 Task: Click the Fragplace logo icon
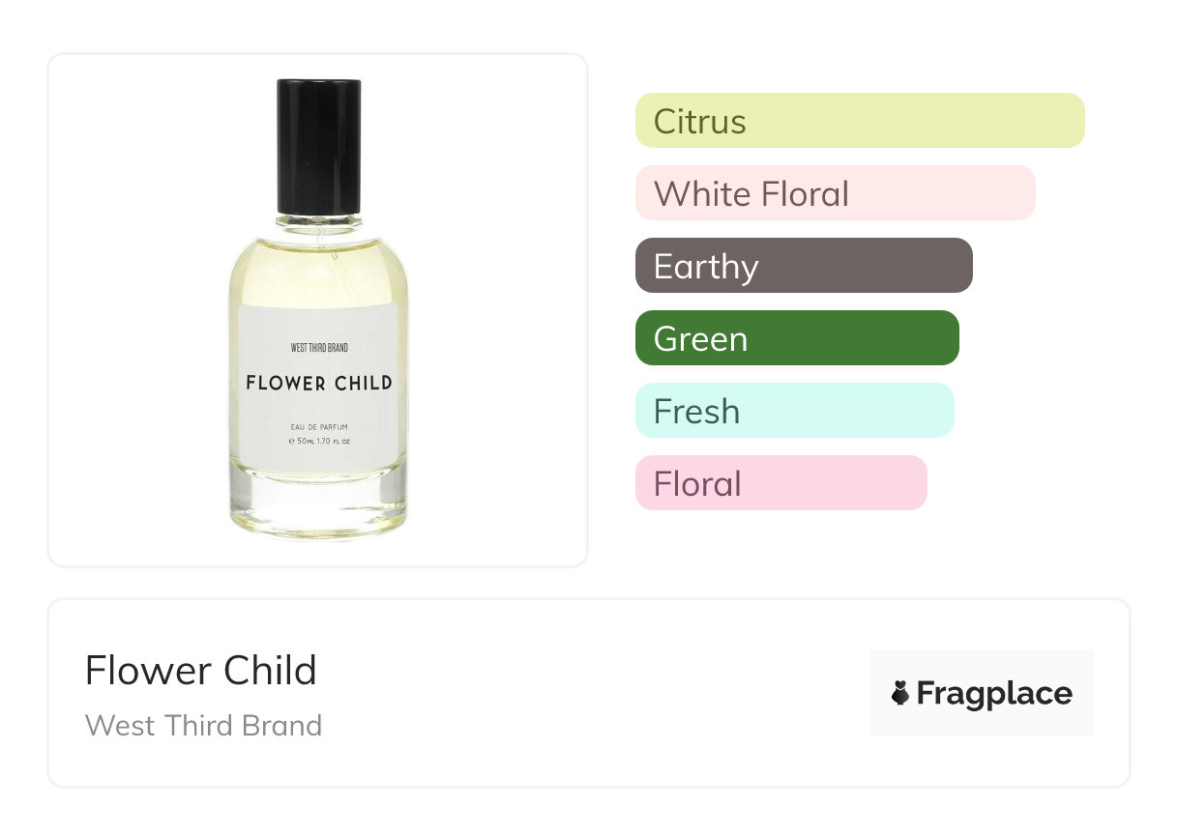coord(900,693)
